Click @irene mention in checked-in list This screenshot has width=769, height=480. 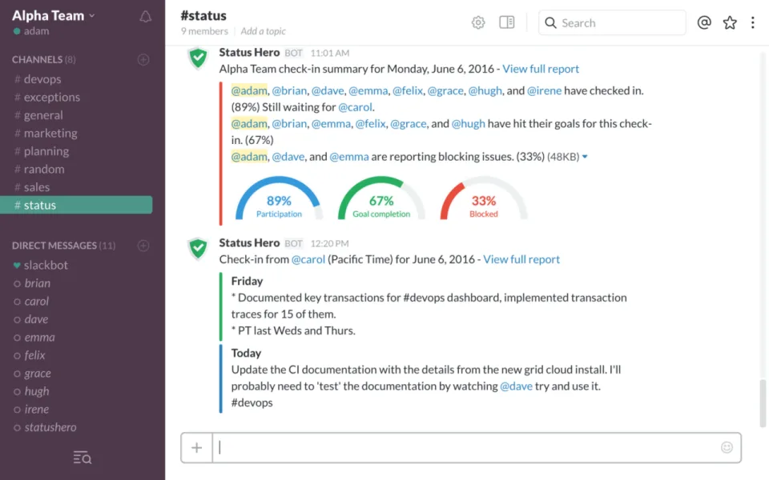point(545,90)
